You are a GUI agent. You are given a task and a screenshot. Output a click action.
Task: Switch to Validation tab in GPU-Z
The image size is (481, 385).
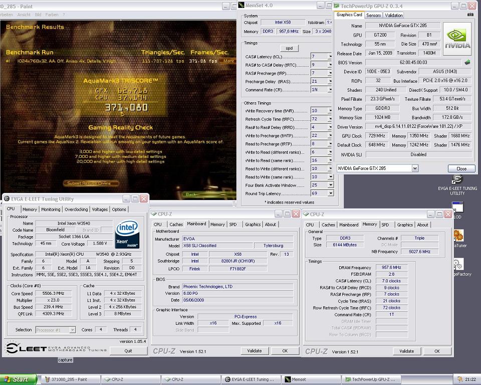coord(394,16)
